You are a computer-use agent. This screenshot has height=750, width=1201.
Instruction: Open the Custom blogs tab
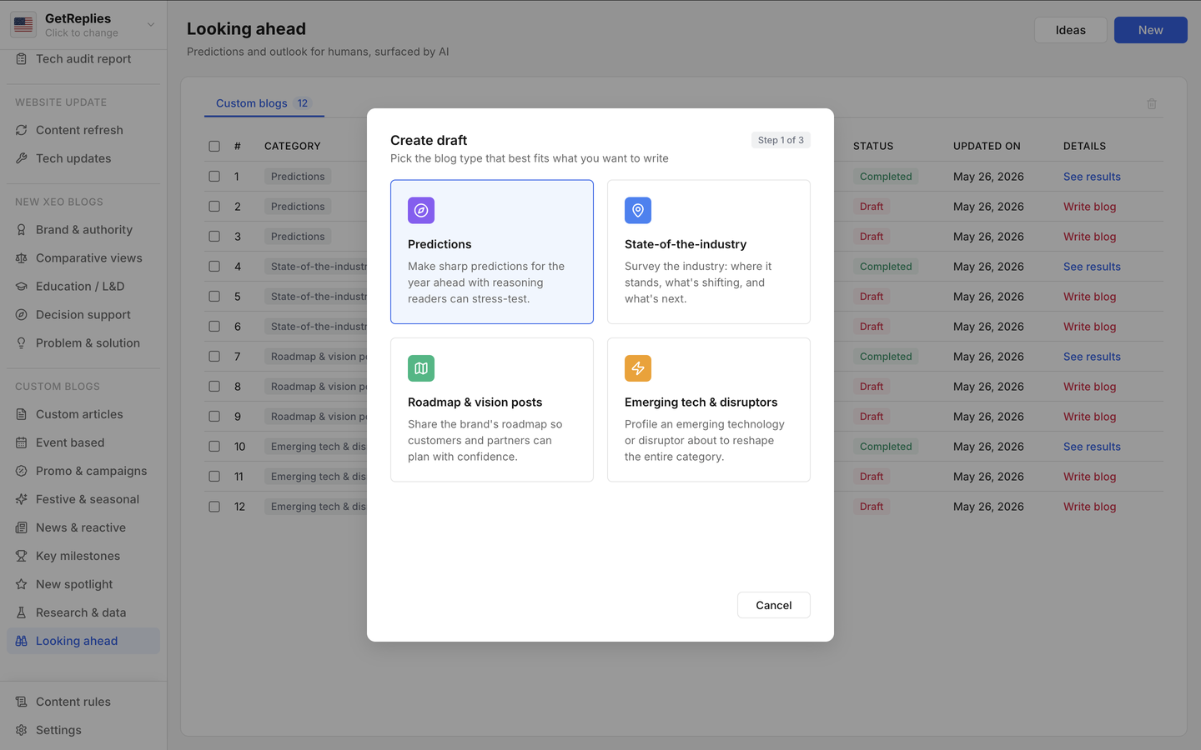[264, 103]
